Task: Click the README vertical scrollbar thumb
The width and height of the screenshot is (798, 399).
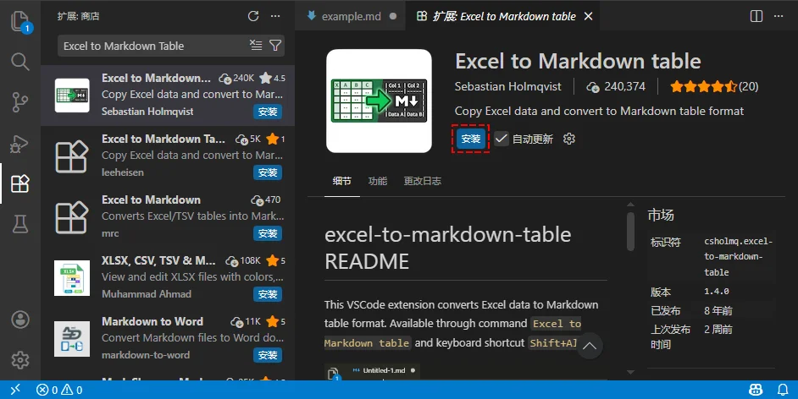Action: 630,232
